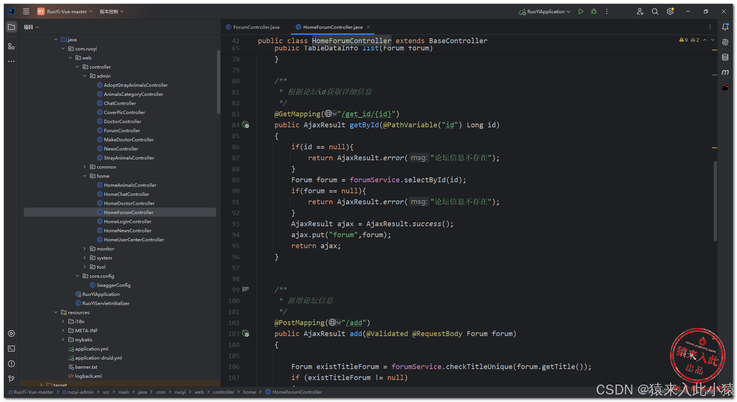This screenshot has height=402, width=737.
Task: Run RuoYiApplication with the play button
Action: coord(581,11)
